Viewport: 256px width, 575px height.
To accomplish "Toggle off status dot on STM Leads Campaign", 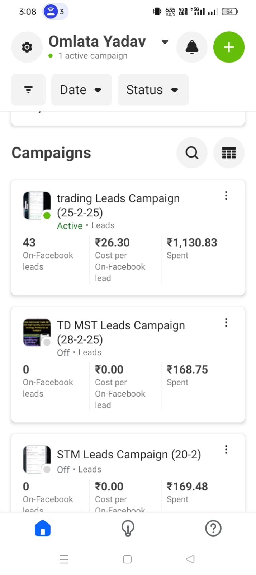I will (47, 469).
